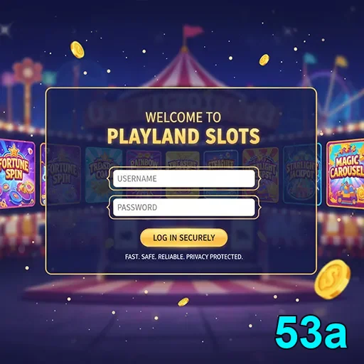Open the Magic Carousel game tile
This screenshot has width=364, height=364.
pos(346,173)
